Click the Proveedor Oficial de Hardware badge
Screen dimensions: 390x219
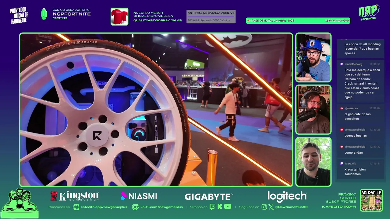click(x=19, y=16)
